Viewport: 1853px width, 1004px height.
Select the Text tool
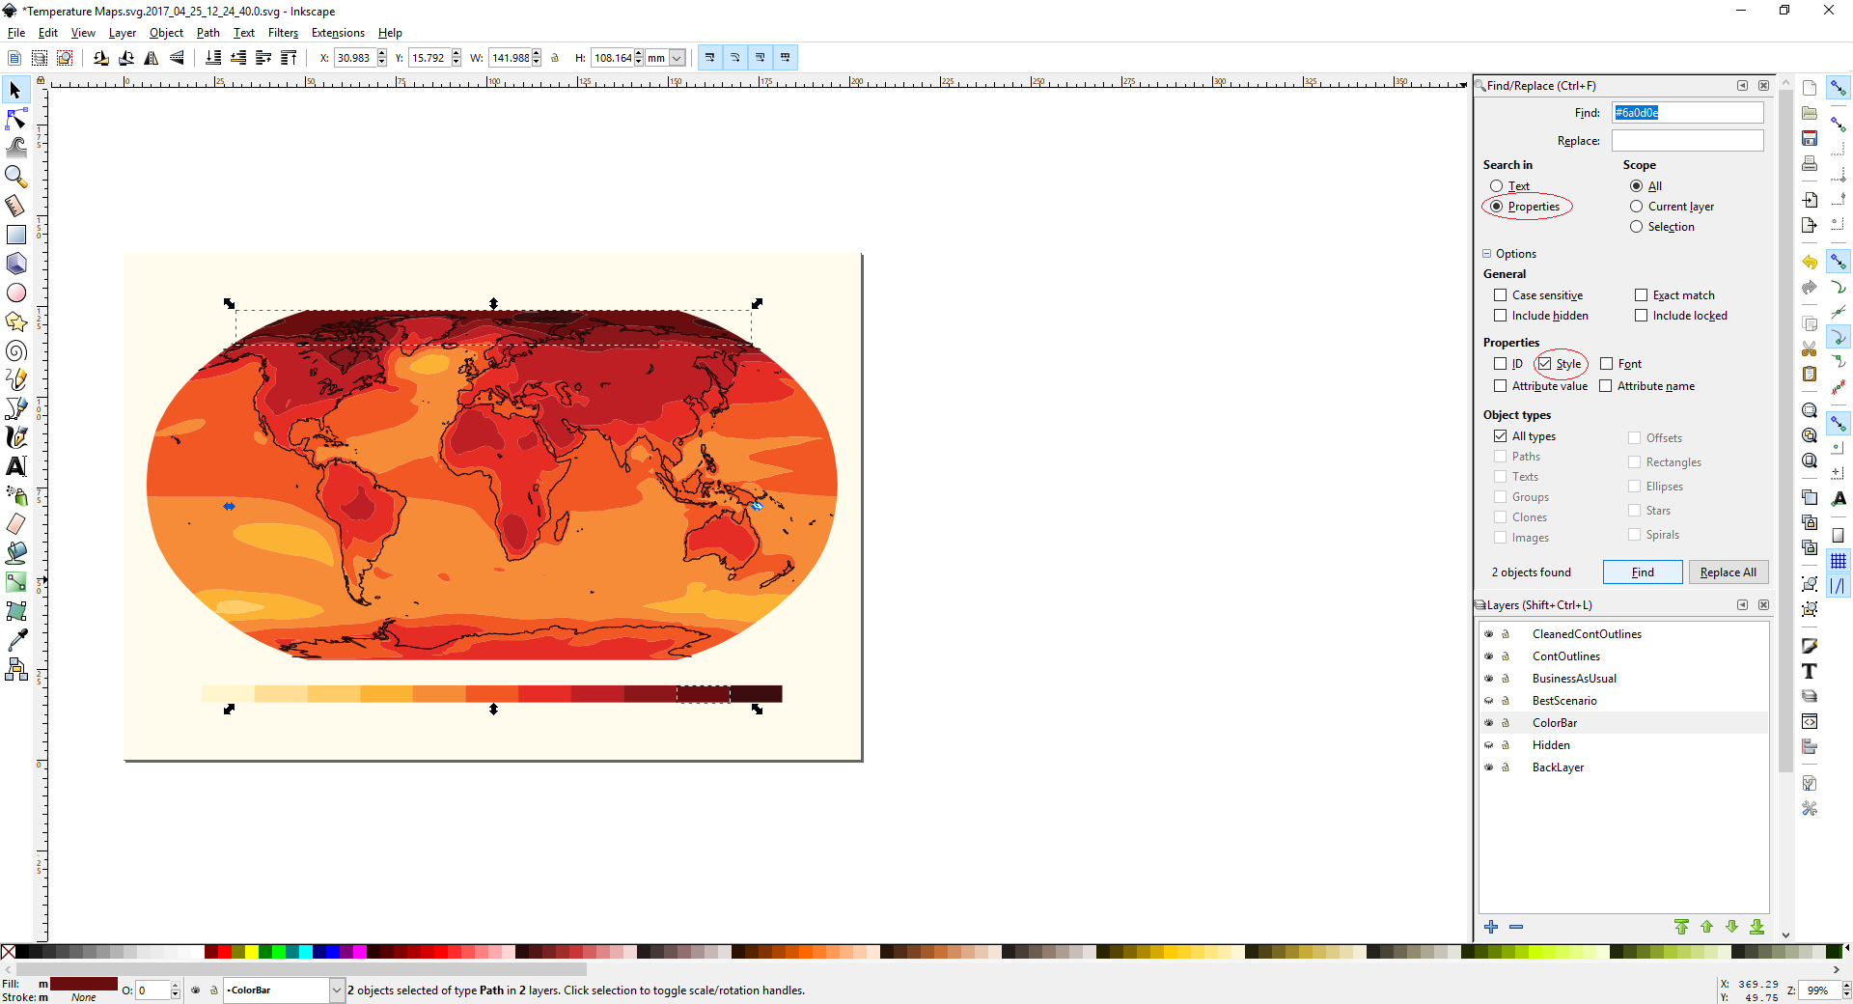(15, 466)
